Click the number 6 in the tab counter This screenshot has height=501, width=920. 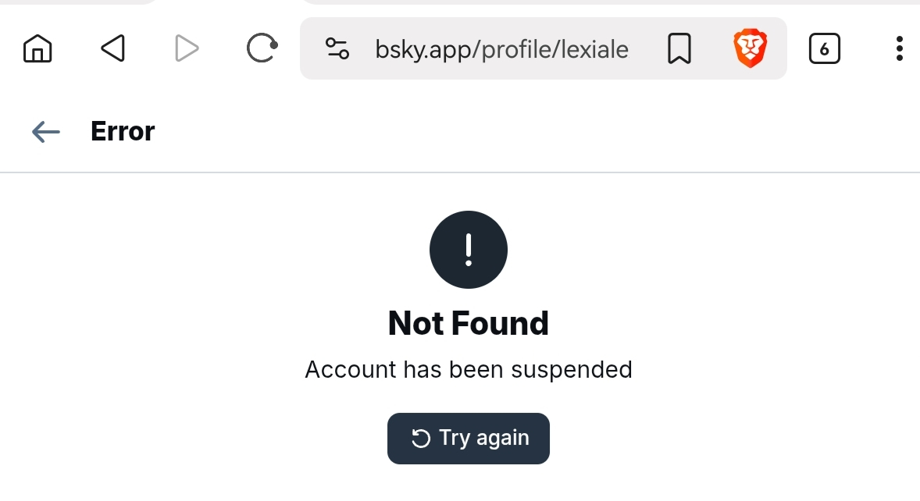[825, 50]
